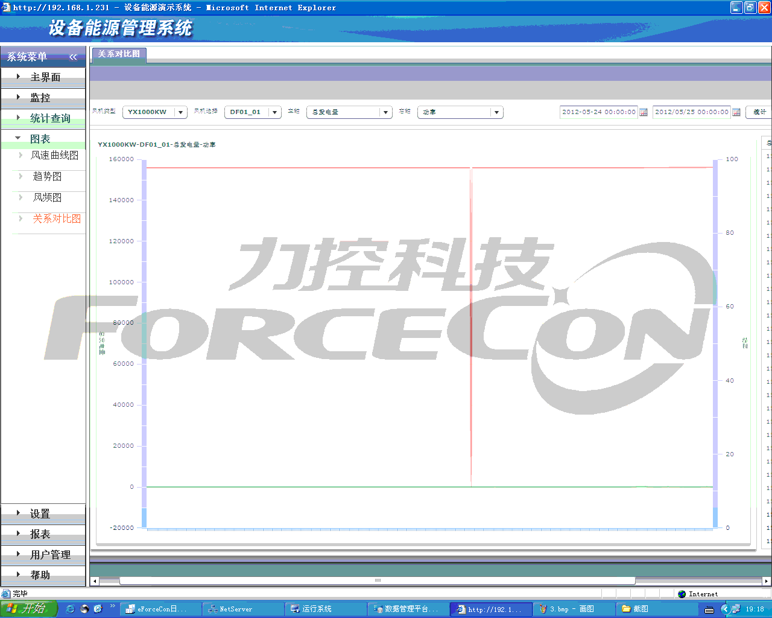Switch to eForceCon日... taskbar window

pyautogui.click(x=160, y=609)
